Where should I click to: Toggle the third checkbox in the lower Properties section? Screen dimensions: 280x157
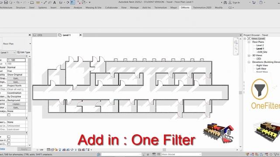(9, 144)
